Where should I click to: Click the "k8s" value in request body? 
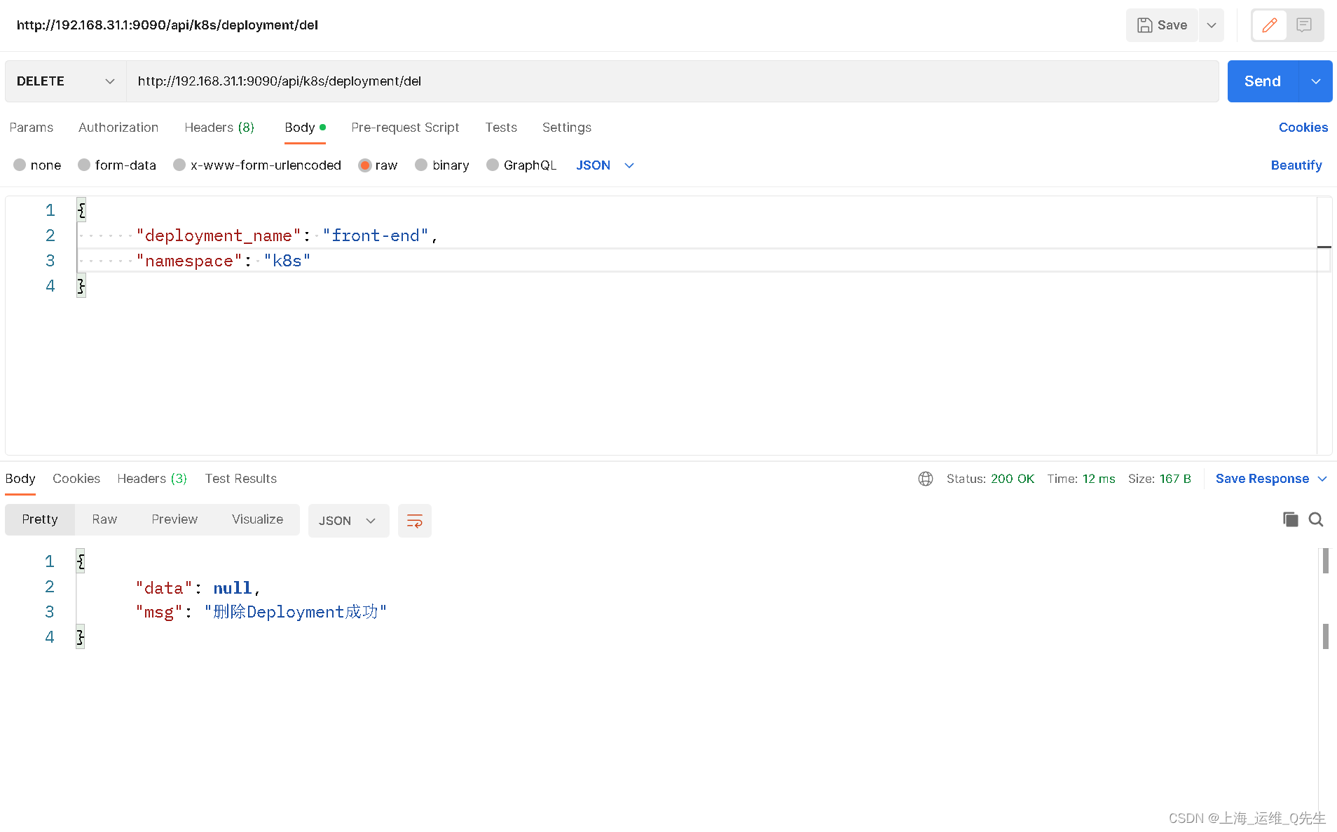tap(287, 261)
